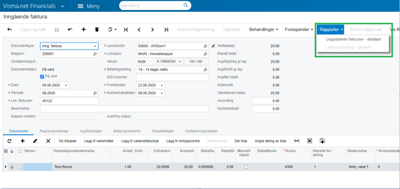Open Forfallsdato date dropdown
This screenshot has height=189, width=400.
(162, 85)
